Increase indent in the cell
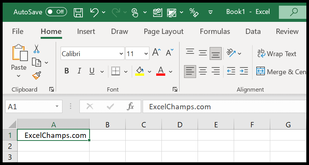The image size is (309, 165). click(244, 71)
